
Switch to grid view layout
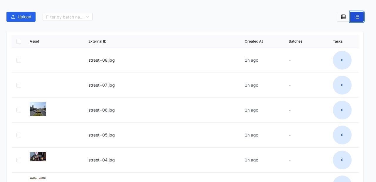[x=343, y=17]
